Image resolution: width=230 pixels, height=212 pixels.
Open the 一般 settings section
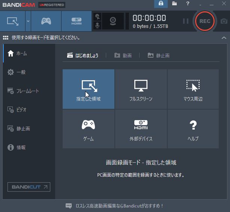pyautogui.click(x=29, y=72)
